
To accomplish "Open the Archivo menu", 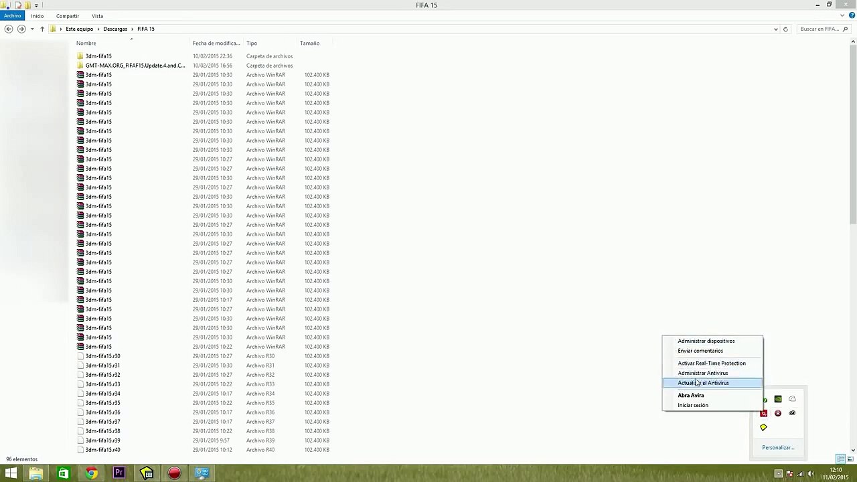I will 13,16.
